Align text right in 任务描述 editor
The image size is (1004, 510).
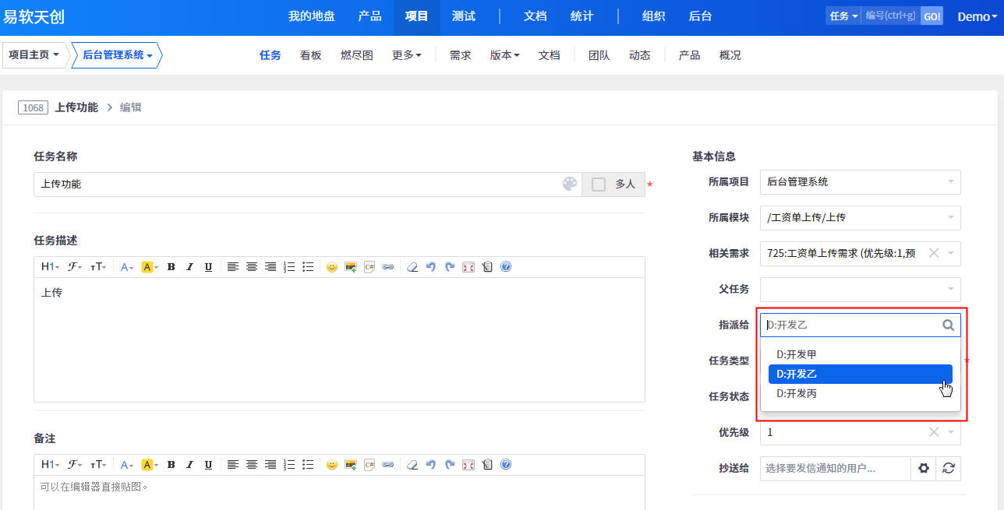[x=270, y=267]
